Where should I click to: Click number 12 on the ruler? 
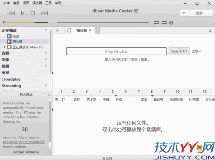tap(205, 91)
